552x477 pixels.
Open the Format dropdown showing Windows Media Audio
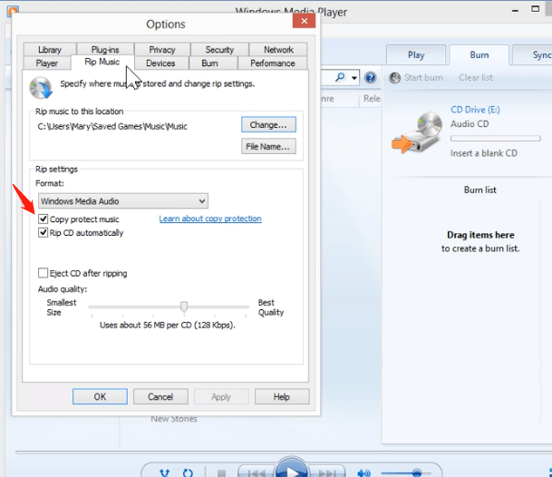pyautogui.click(x=122, y=200)
